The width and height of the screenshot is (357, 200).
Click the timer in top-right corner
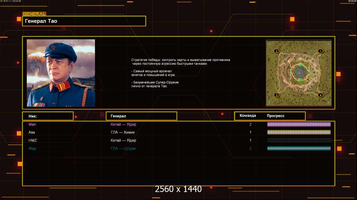(352, 1)
